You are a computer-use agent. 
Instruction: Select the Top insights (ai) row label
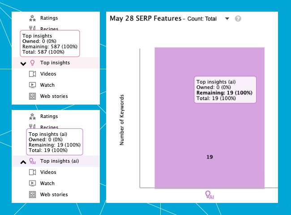tap(60, 161)
